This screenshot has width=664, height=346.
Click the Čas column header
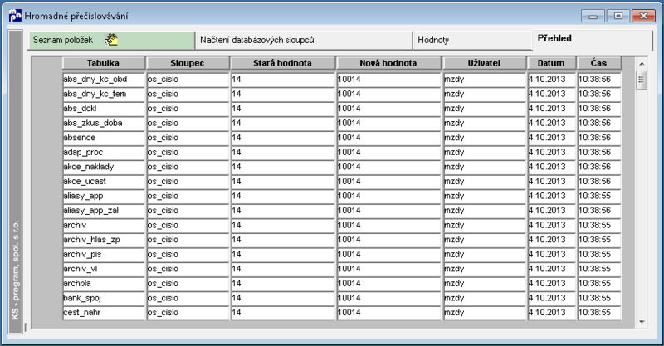tap(599, 63)
